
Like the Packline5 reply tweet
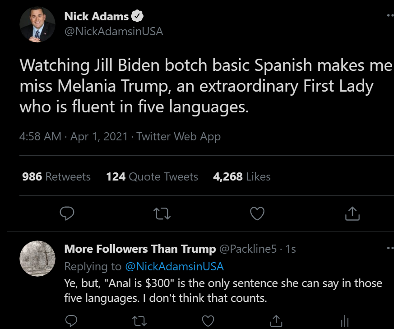coord(207,321)
